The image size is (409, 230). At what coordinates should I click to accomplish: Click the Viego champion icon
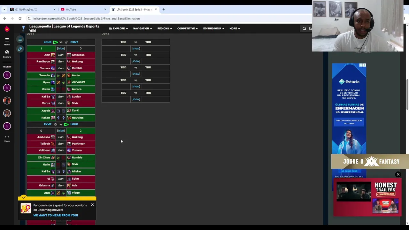click(x=69, y=193)
